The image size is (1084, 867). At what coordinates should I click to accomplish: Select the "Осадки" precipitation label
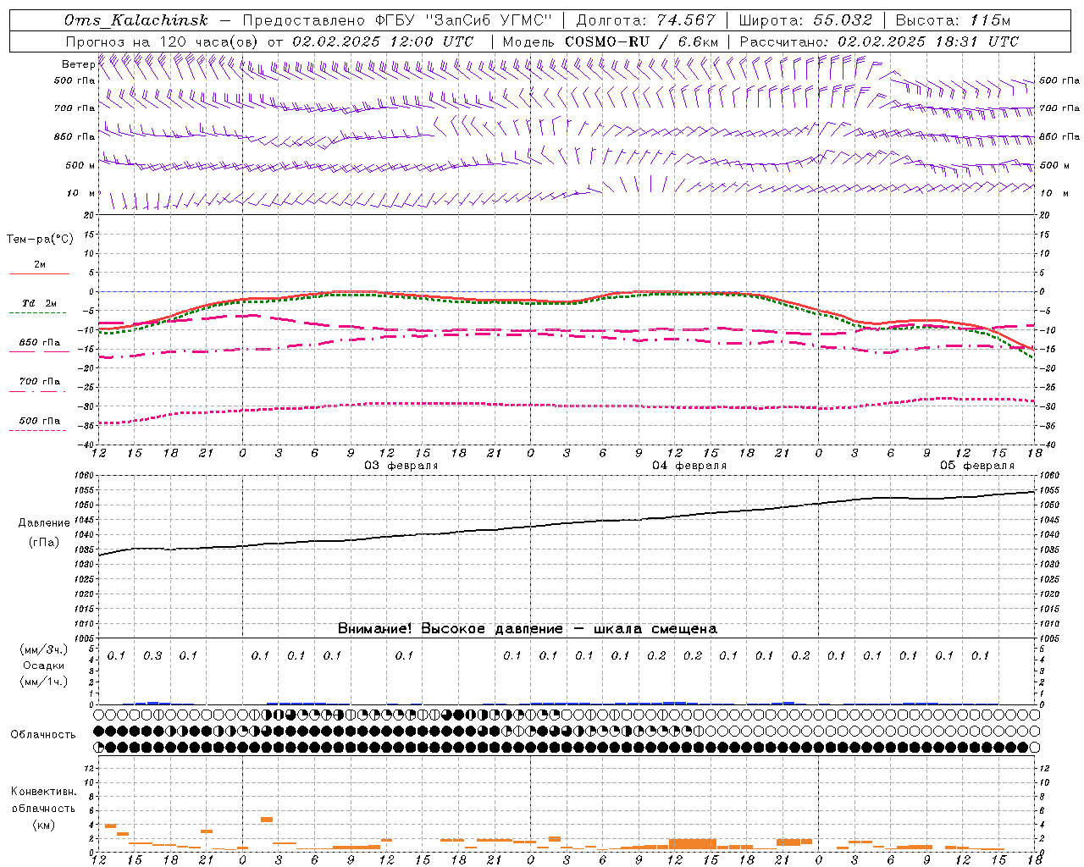coord(44,665)
